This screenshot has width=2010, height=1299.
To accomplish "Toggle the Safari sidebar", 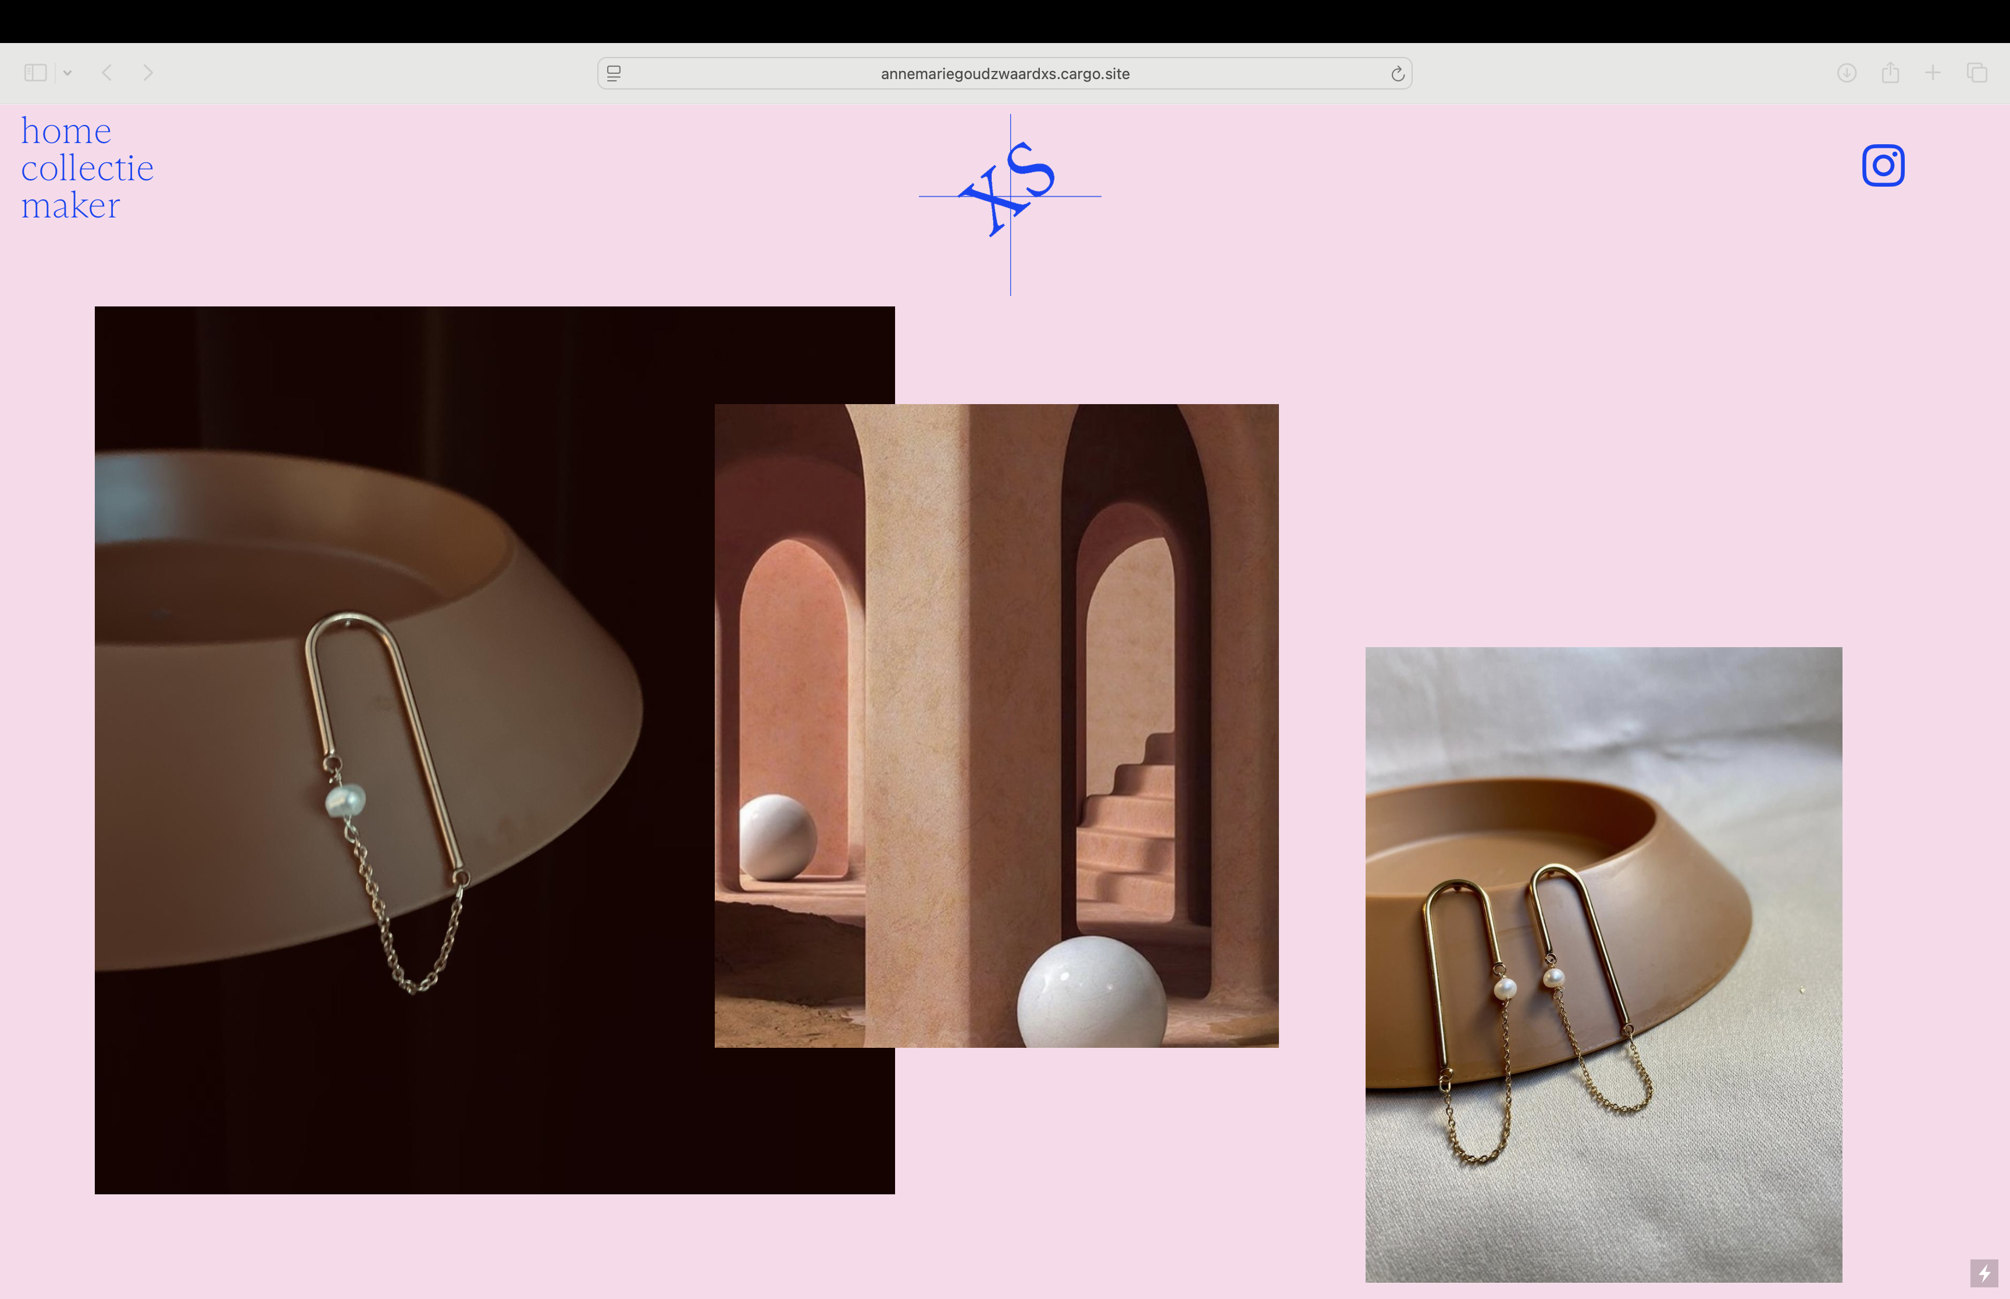I will click(35, 73).
